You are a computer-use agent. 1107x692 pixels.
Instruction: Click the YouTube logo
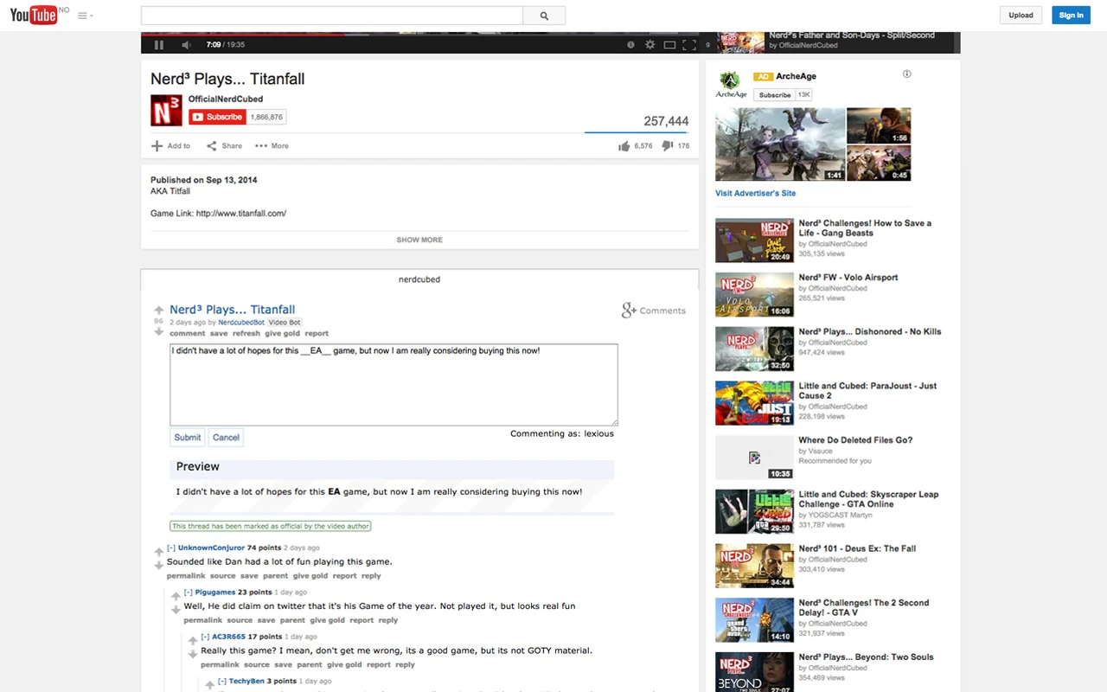(35, 15)
